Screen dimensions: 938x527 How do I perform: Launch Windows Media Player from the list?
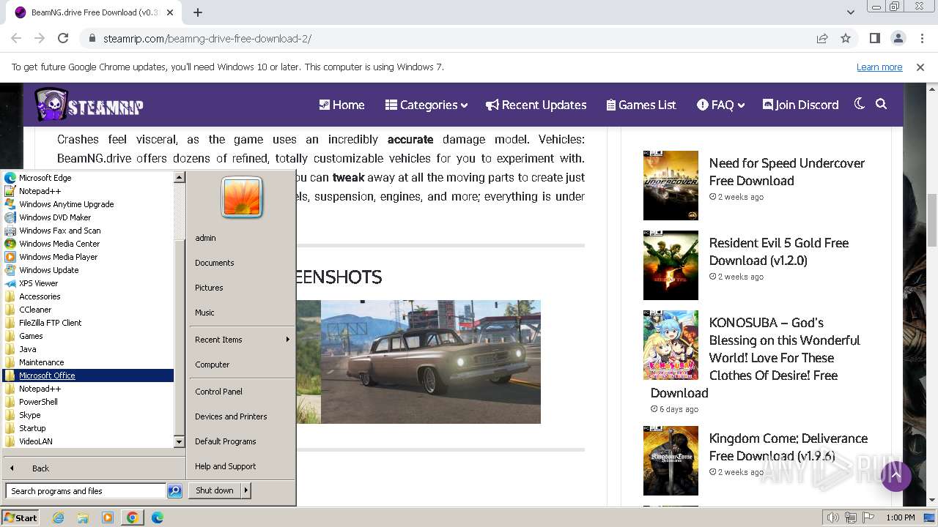88,257
